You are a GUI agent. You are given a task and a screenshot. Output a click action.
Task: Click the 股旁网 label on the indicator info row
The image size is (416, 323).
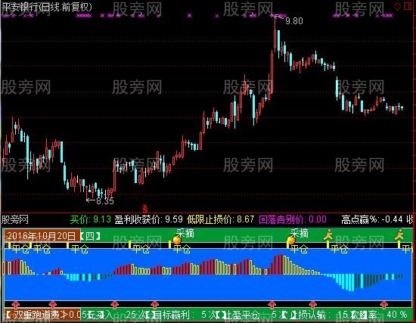coord(15,219)
